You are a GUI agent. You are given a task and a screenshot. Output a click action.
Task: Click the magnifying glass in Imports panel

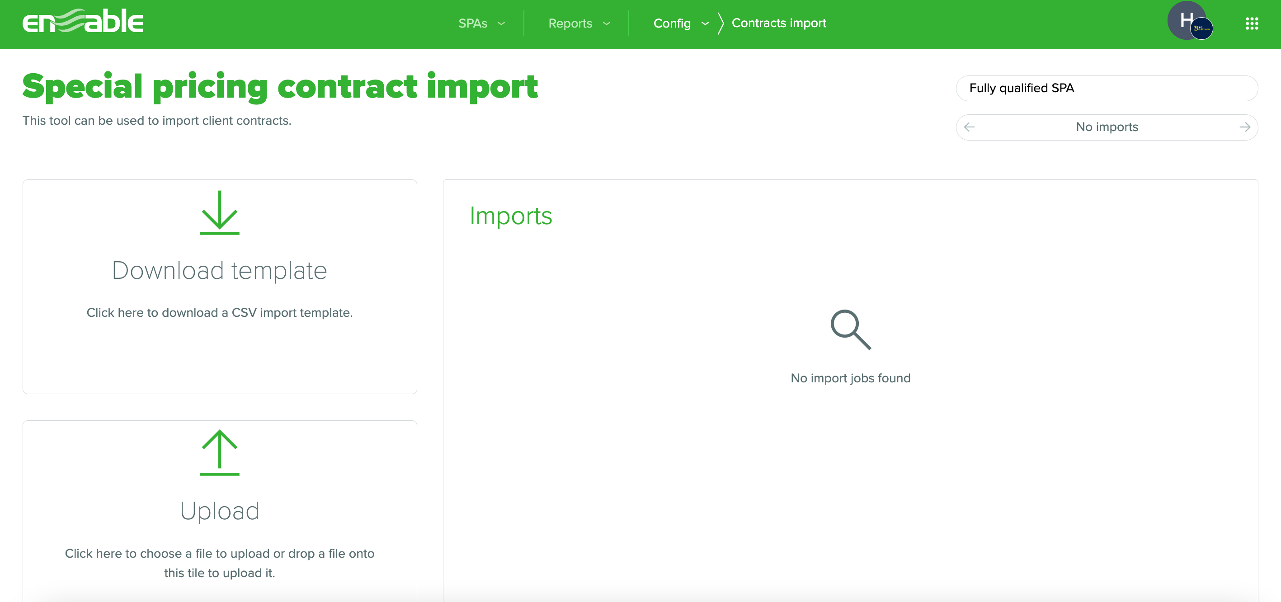pos(850,329)
